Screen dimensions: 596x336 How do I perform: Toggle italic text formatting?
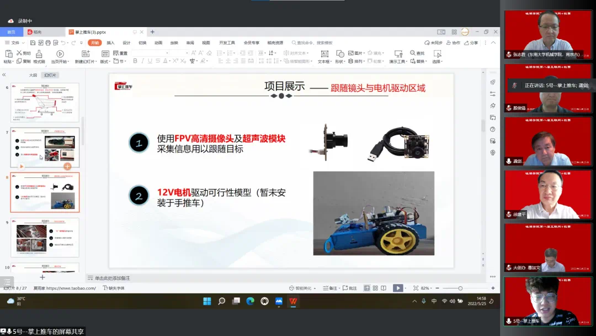point(142,61)
